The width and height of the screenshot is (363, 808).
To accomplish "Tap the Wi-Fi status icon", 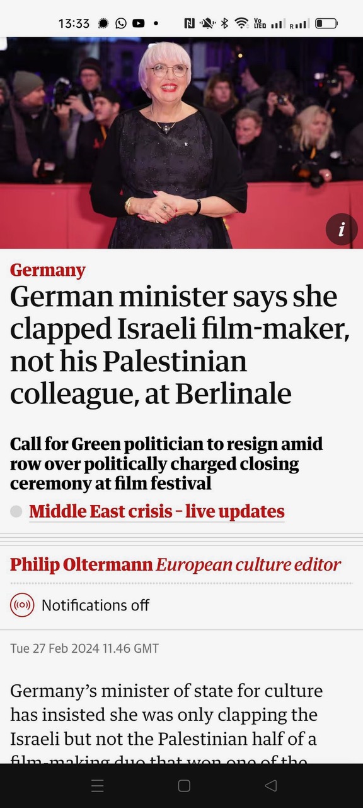I will tap(241, 23).
